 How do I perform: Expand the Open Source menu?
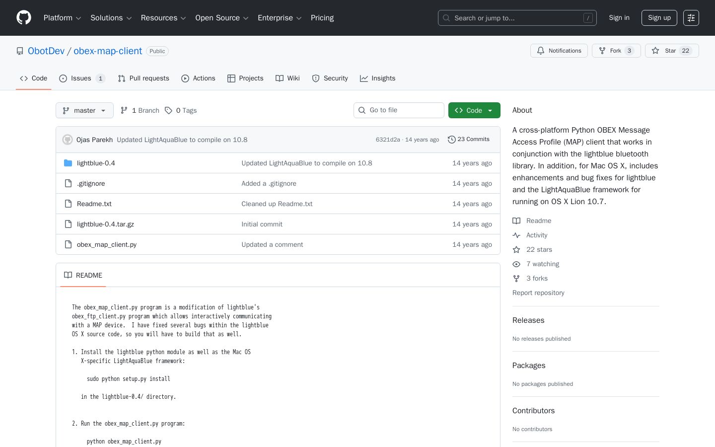[222, 18]
